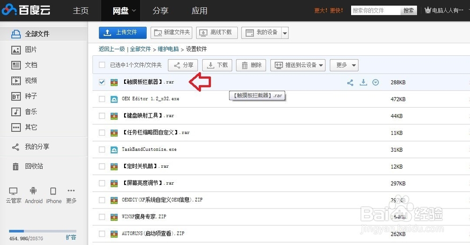The width and height of the screenshot is (470, 245).
Task: Focus the 搜索你的文件 search box
Action: tap(376, 10)
